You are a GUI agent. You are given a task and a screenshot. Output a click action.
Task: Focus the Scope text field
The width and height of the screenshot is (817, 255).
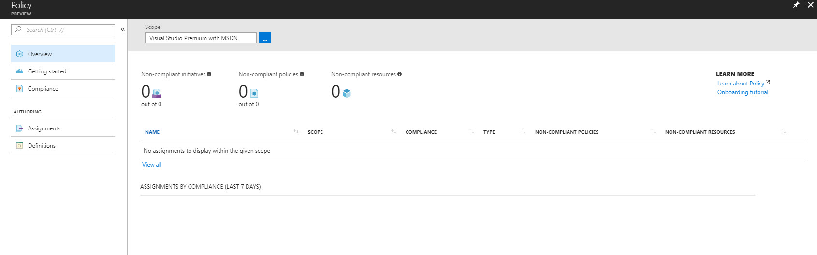pos(201,38)
